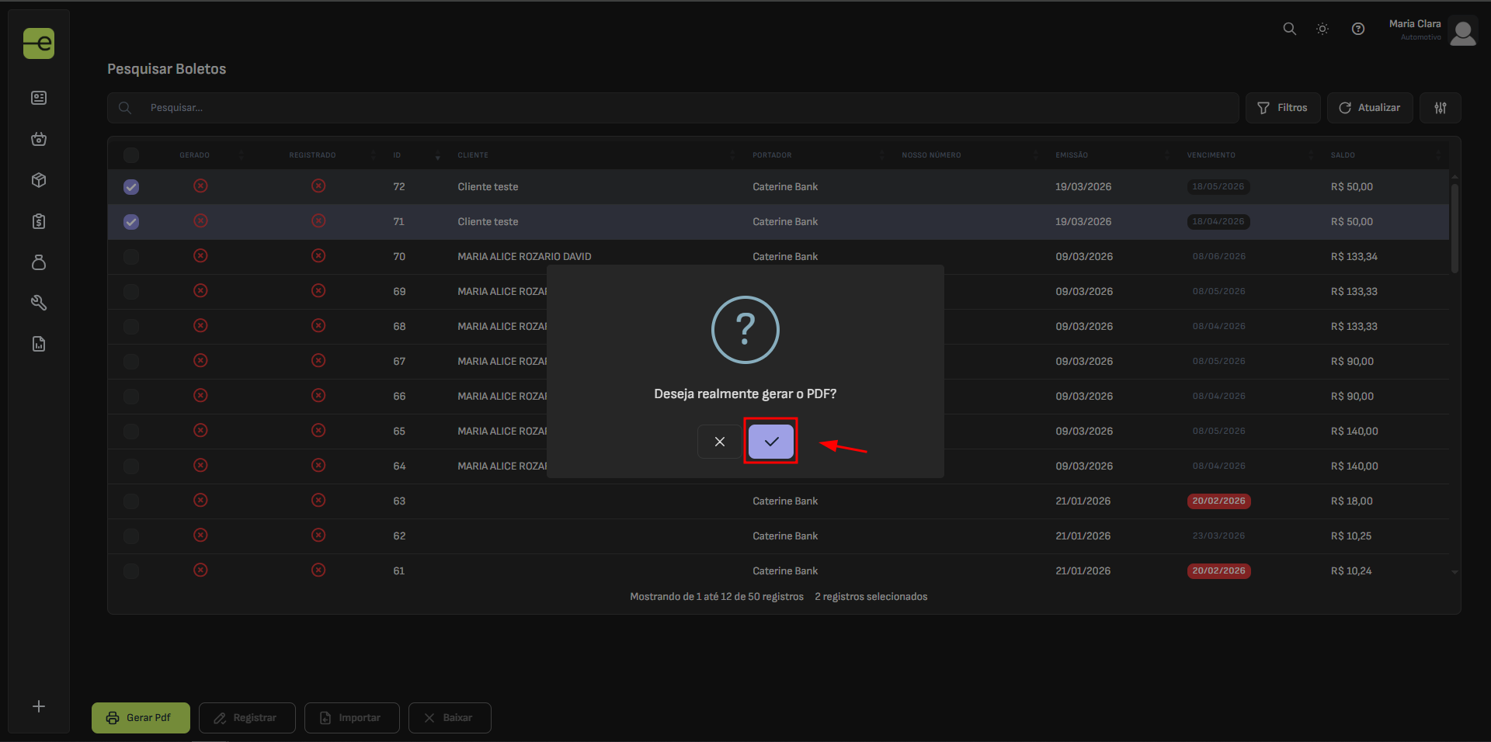Open the shopping basket sidebar icon
This screenshot has width=1491, height=742.
(x=39, y=139)
